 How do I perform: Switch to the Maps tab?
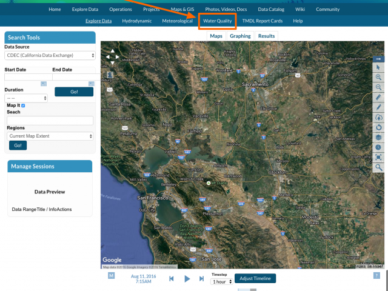216,36
